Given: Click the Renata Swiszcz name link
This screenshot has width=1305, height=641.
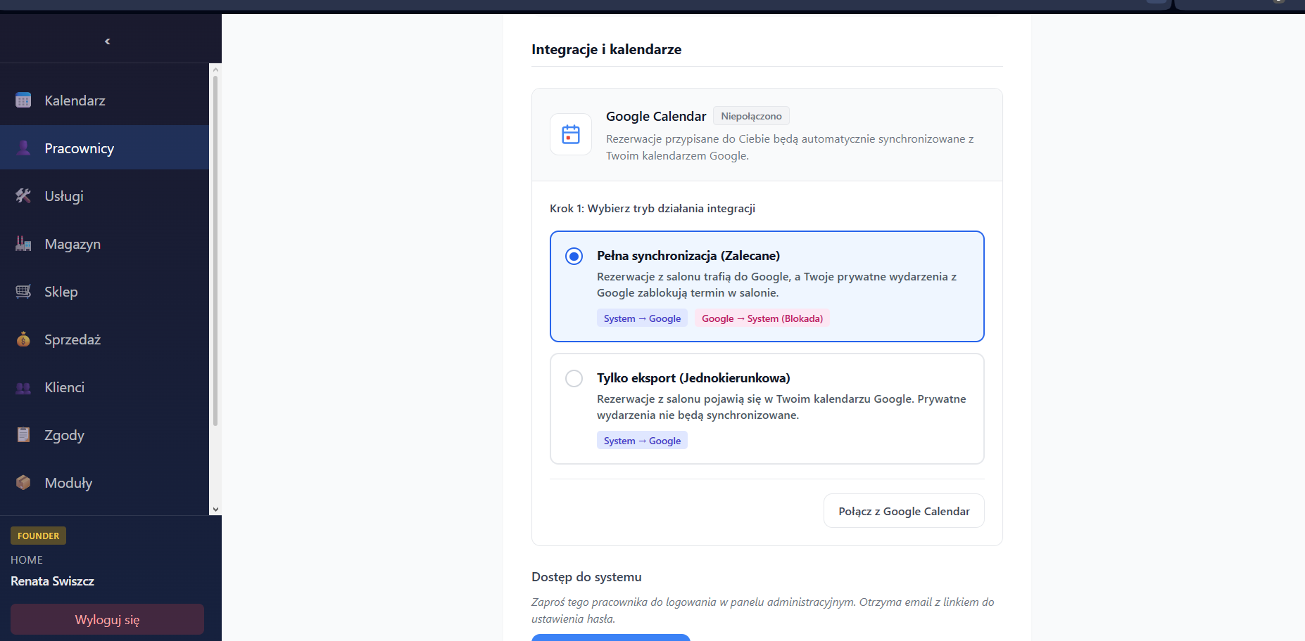Looking at the screenshot, I should (52, 581).
